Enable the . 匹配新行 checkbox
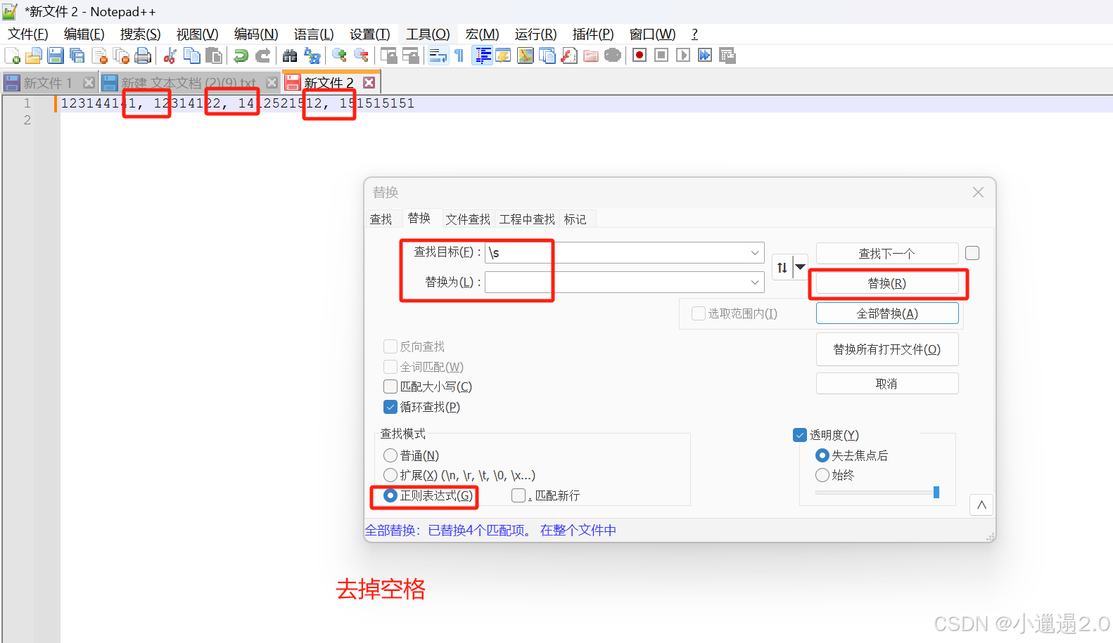1113x643 pixels. (519, 495)
